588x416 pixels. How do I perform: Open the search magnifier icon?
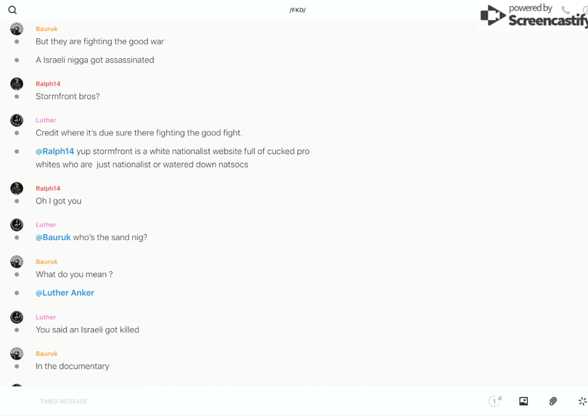coord(12,10)
